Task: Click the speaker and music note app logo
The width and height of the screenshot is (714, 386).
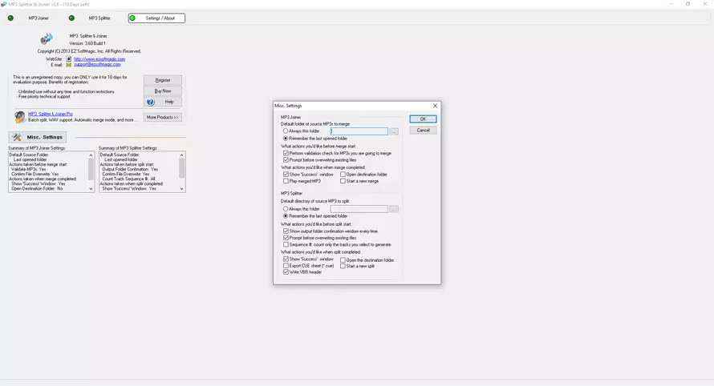Action: 47,38
